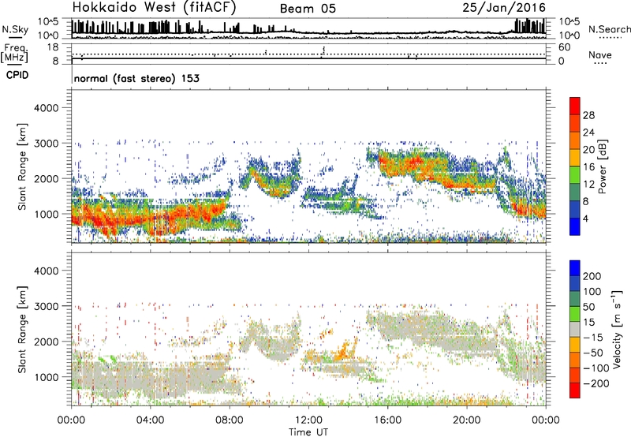Click the '20' label on the Power scale

tap(588, 150)
